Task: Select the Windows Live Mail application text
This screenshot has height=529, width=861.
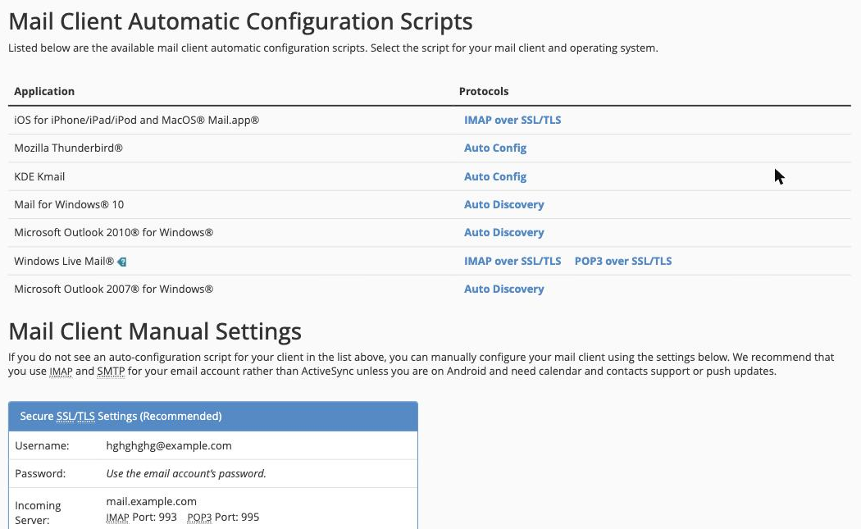Action: (64, 261)
